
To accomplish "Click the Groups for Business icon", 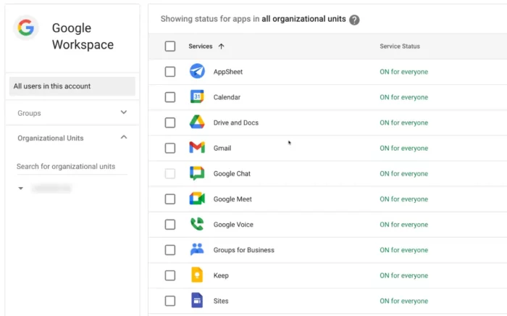I will click(197, 249).
